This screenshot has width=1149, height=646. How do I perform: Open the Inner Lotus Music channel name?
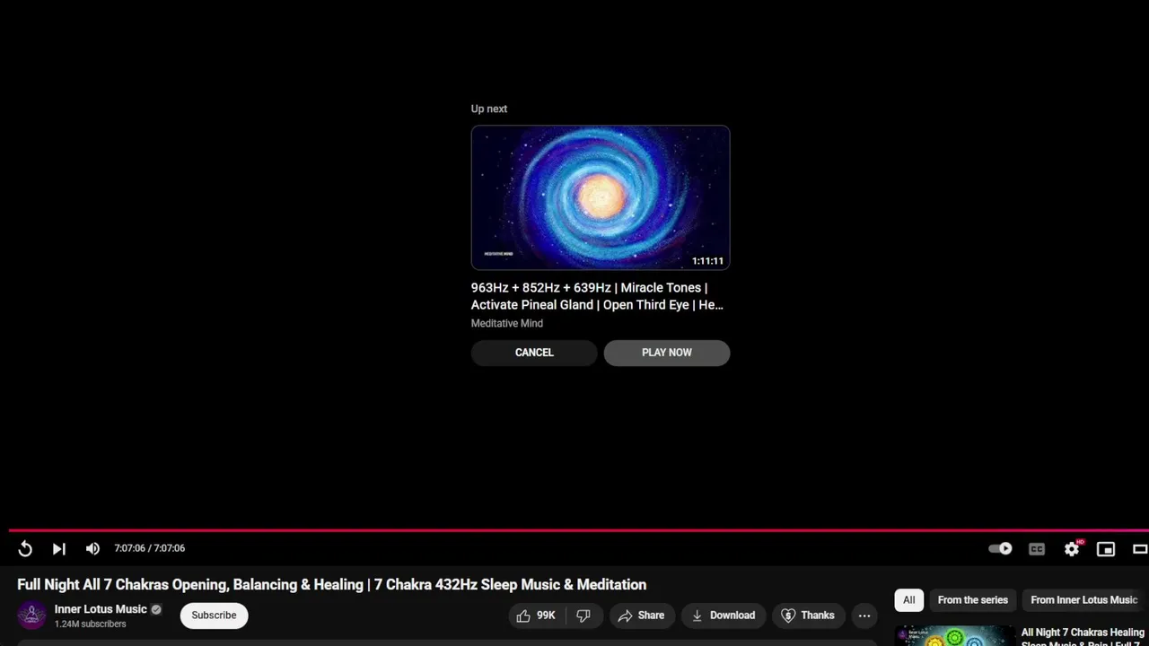[x=101, y=609]
